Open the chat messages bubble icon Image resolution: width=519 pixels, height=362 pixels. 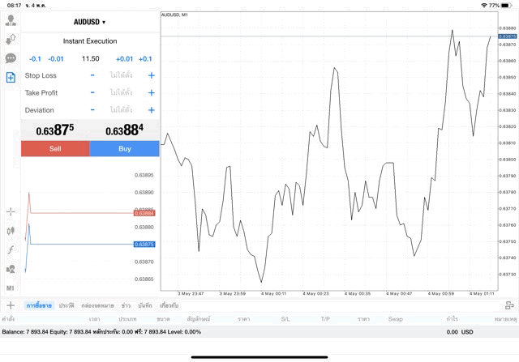click(x=11, y=58)
